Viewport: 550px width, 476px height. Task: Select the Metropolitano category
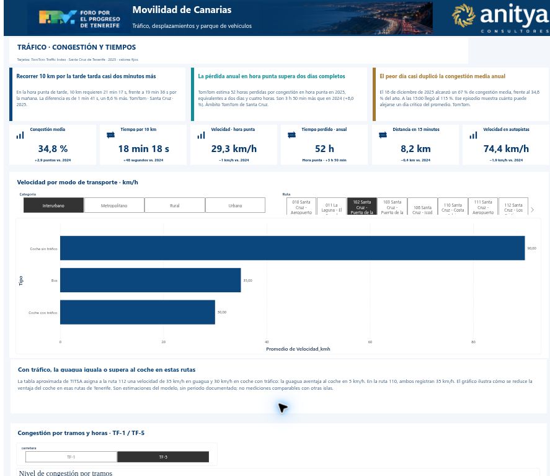(114, 205)
